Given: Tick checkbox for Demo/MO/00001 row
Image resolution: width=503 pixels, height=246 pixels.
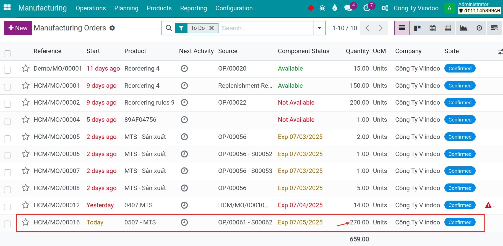Looking at the screenshot, I should [7, 70].
